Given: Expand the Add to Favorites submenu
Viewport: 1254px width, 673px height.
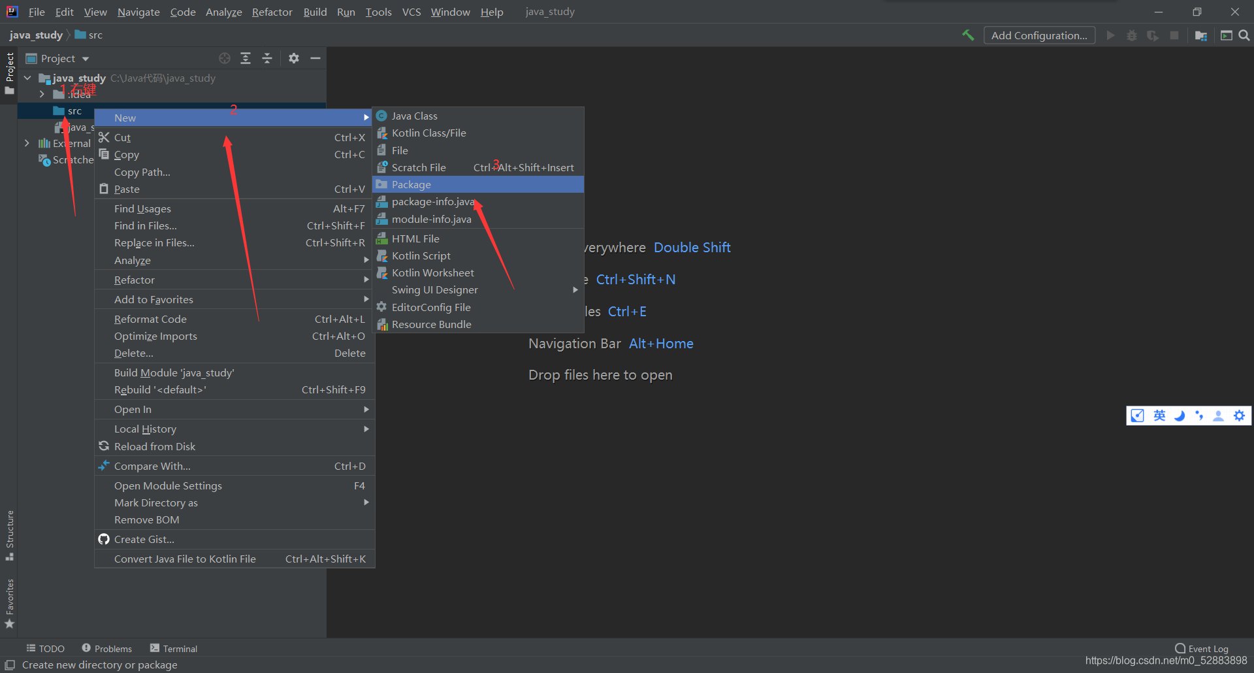Looking at the screenshot, I should pos(235,299).
